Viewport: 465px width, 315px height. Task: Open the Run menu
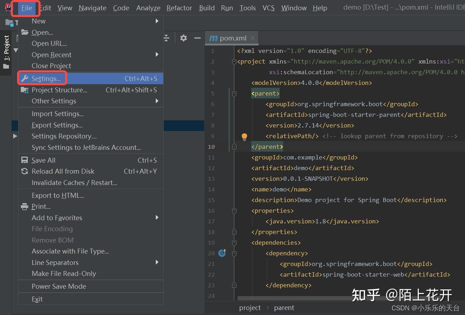[227, 8]
